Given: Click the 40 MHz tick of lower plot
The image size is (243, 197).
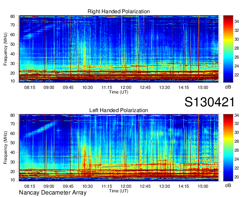Looking at the screenshot, I should (x=13, y=152).
